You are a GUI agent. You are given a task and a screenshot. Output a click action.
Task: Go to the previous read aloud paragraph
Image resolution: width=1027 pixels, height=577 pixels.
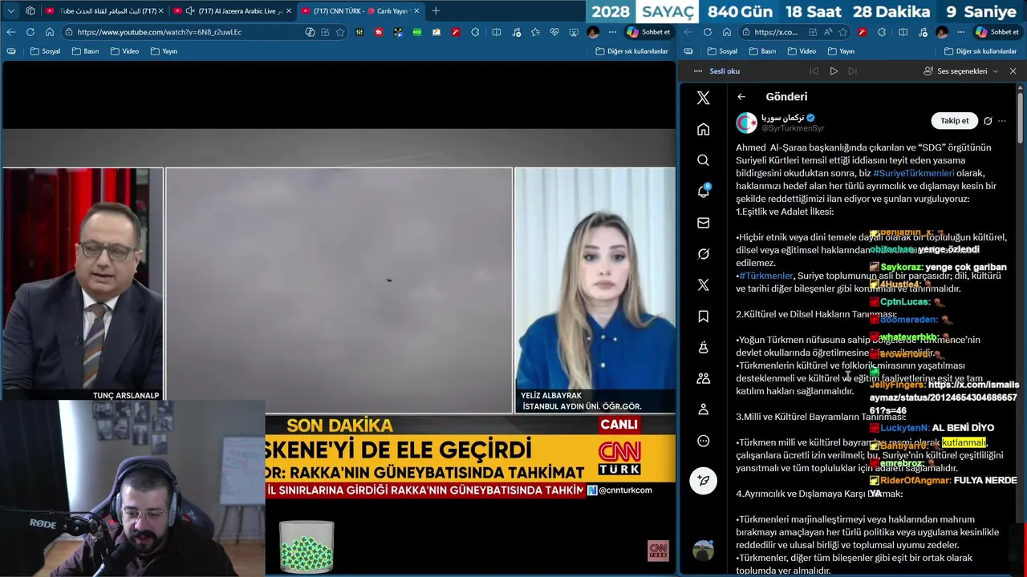click(814, 71)
